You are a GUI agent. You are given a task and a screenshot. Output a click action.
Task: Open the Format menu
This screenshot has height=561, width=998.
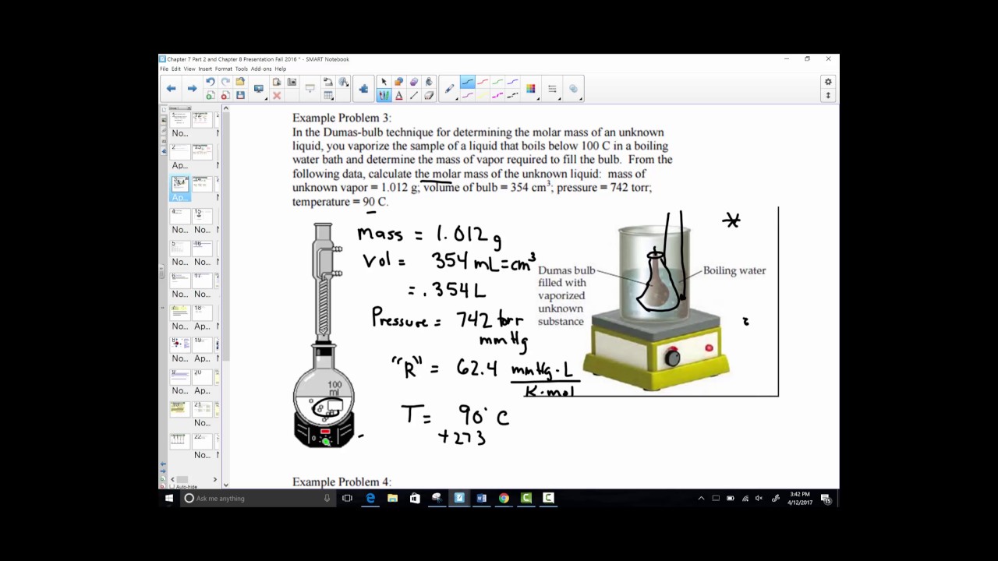click(224, 69)
